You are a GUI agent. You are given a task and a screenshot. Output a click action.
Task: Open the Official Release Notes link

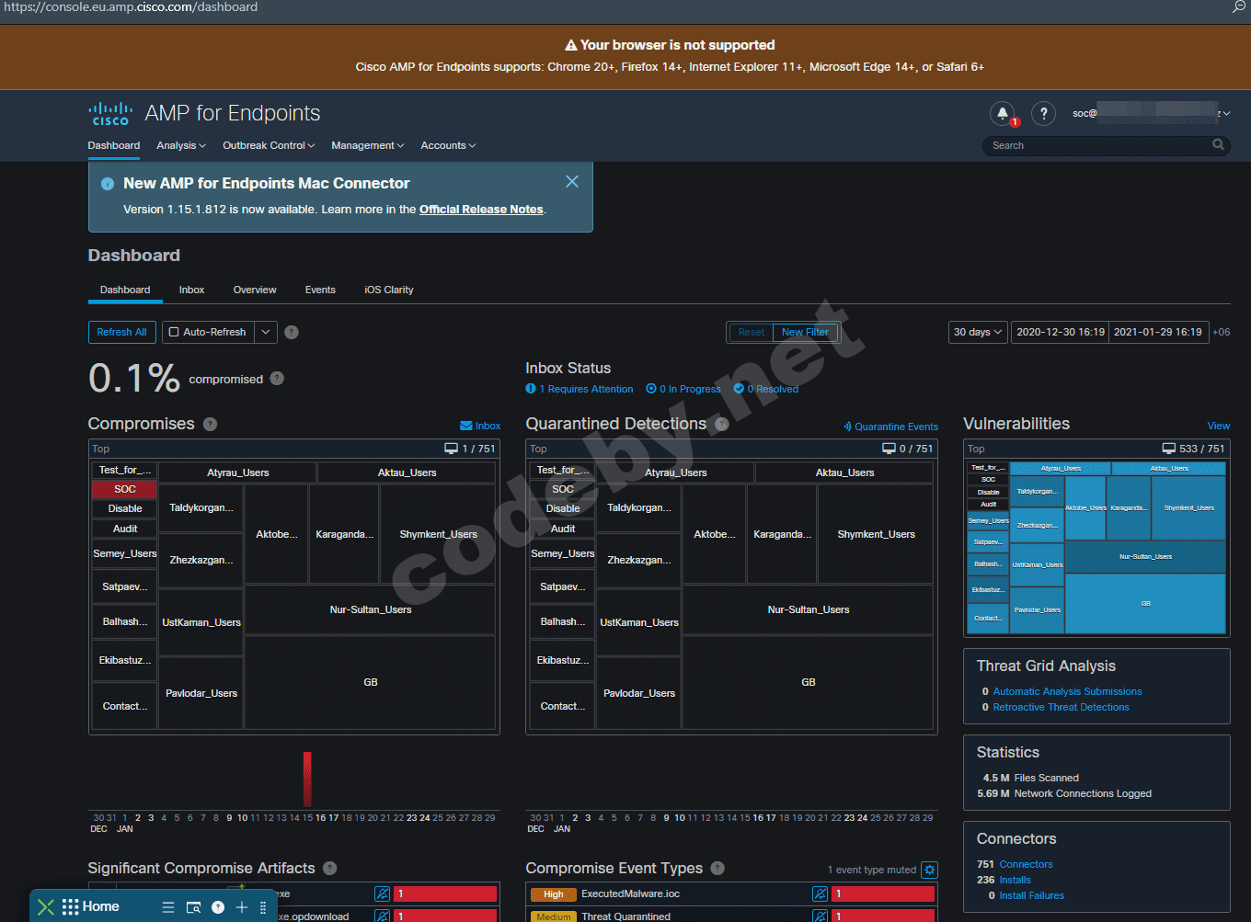[x=481, y=210]
